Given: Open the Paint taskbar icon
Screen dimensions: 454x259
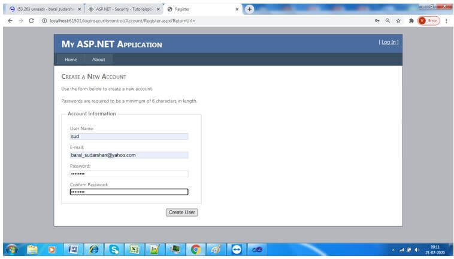Looking at the screenshot, I should pos(216,249).
